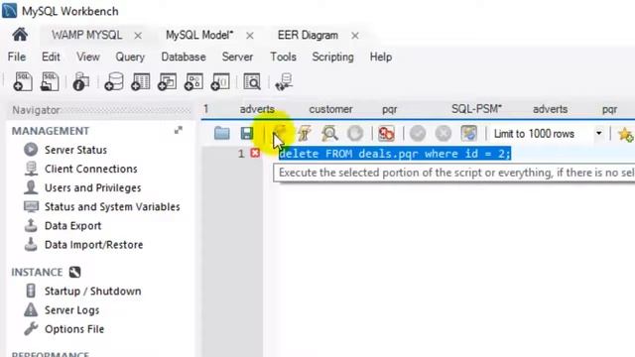The image size is (635, 357).
Task: Run explain on current statement
Action: [329, 133]
